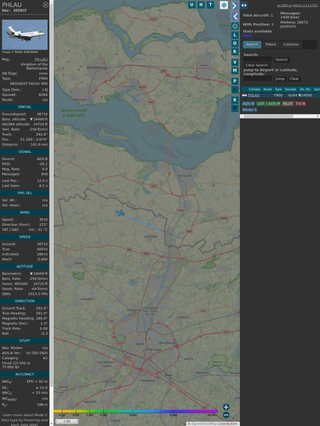The width and height of the screenshot is (320, 426).
Task: Open the map layer selector icon
Action: [x=224, y=5]
